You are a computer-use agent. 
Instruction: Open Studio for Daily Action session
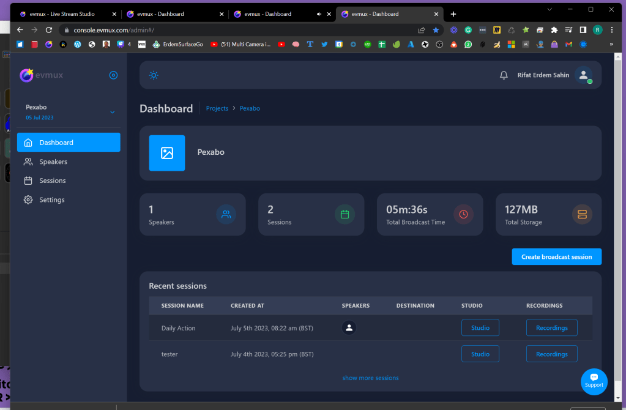480,328
